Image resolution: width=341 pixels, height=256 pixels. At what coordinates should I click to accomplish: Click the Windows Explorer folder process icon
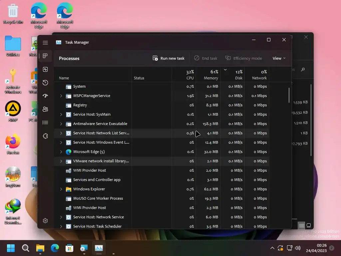pos(69,189)
